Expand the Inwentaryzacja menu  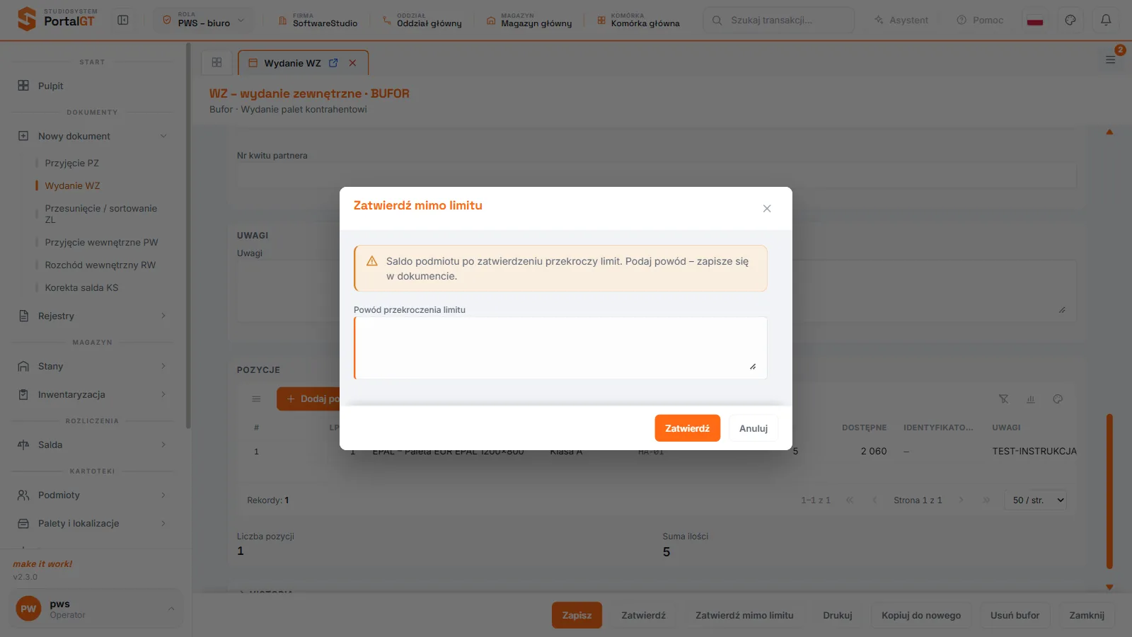click(x=92, y=394)
